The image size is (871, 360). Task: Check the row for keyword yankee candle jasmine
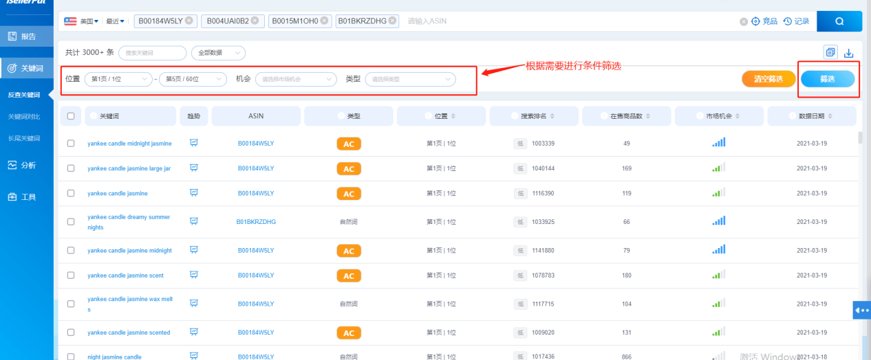point(71,193)
